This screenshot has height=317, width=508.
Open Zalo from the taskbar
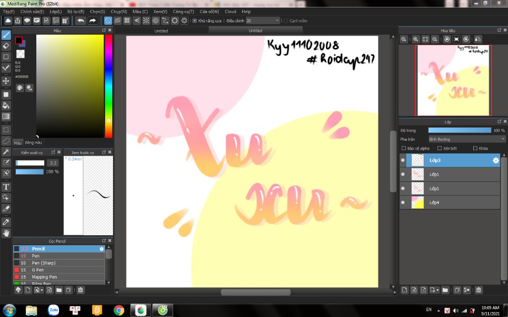(x=54, y=310)
